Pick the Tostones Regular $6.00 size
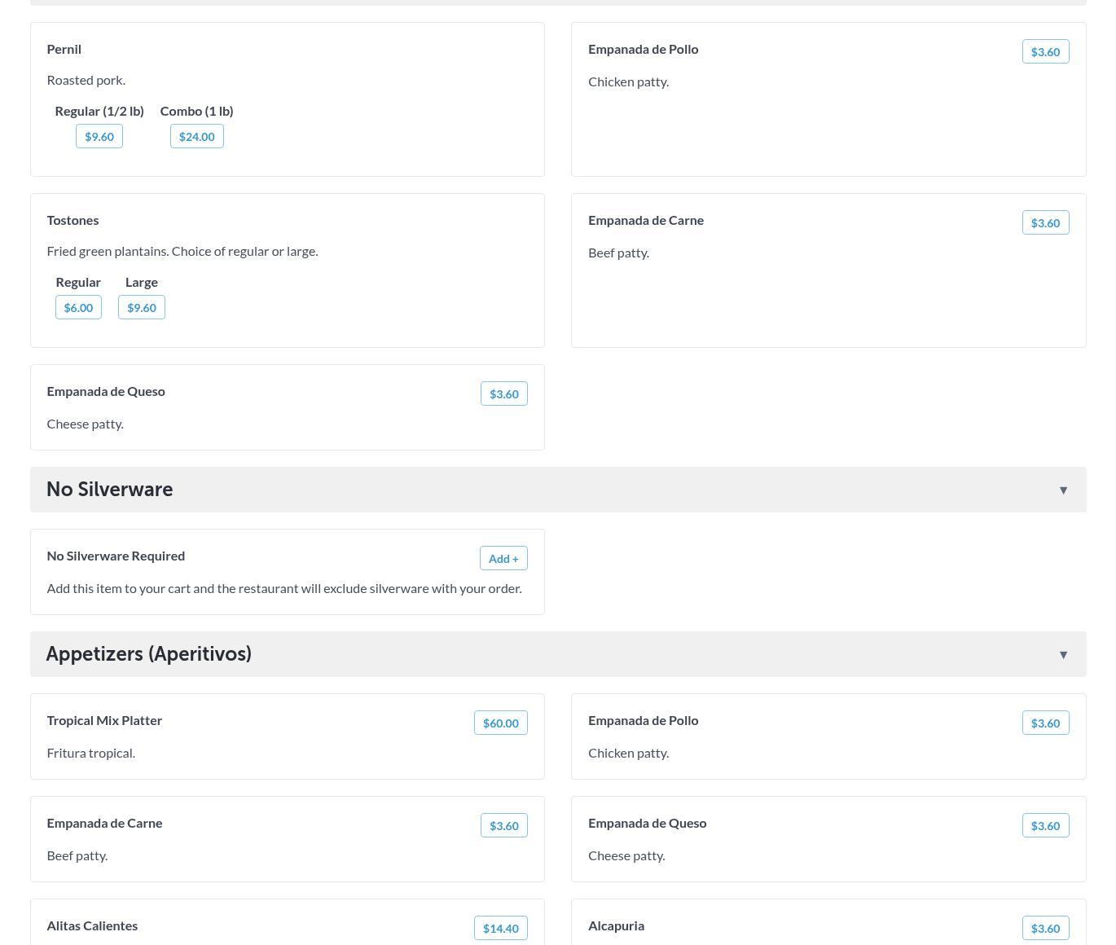This screenshot has width=1116, height=945. point(78,307)
